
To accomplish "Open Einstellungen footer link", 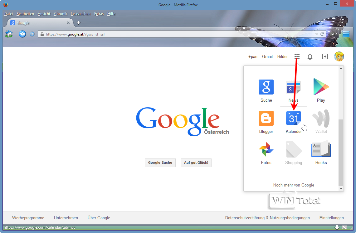I will pos(331,218).
